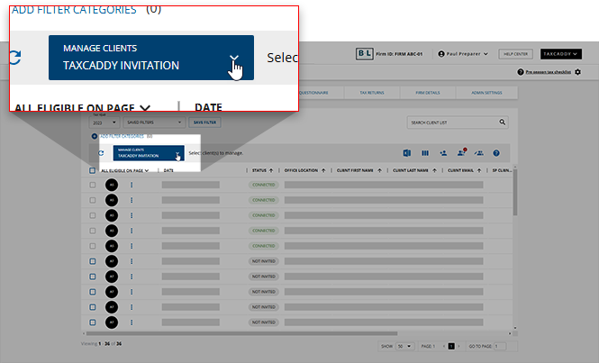Check the box in the last CONNECTED row
Image resolution: width=599 pixels, height=363 pixels.
[93, 246]
